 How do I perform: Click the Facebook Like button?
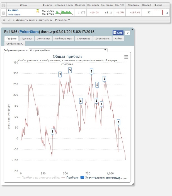118,33
